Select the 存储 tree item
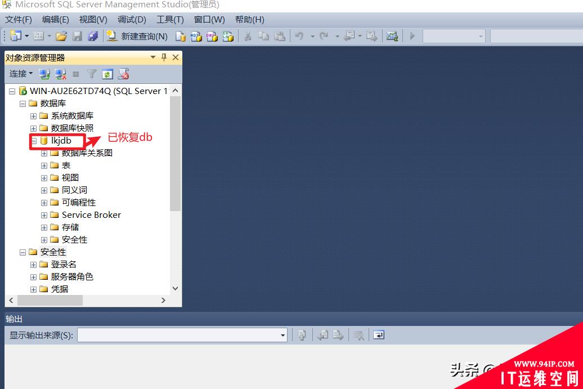 click(x=70, y=227)
